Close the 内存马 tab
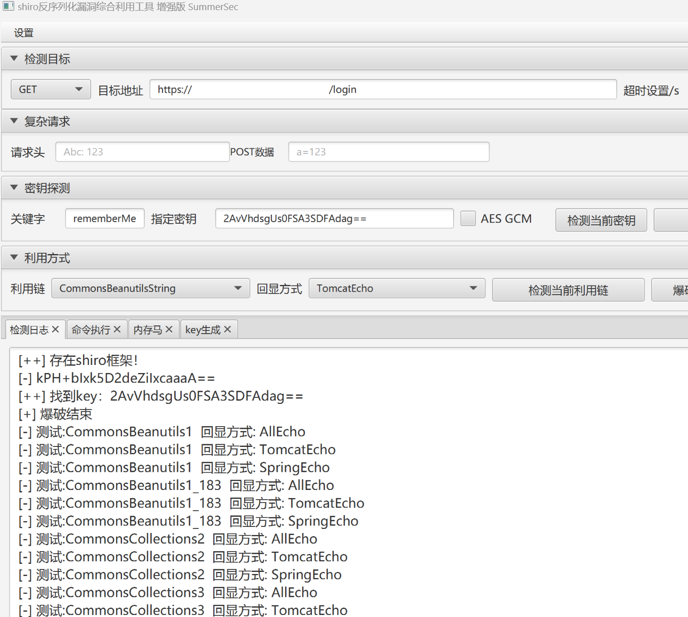Viewport: 688px width, 617px height. [169, 330]
